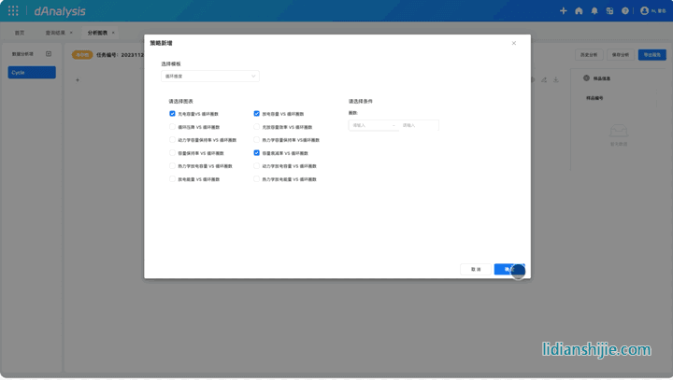
Task: Go to home via house icon
Action: pyautogui.click(x=579, y=11)
